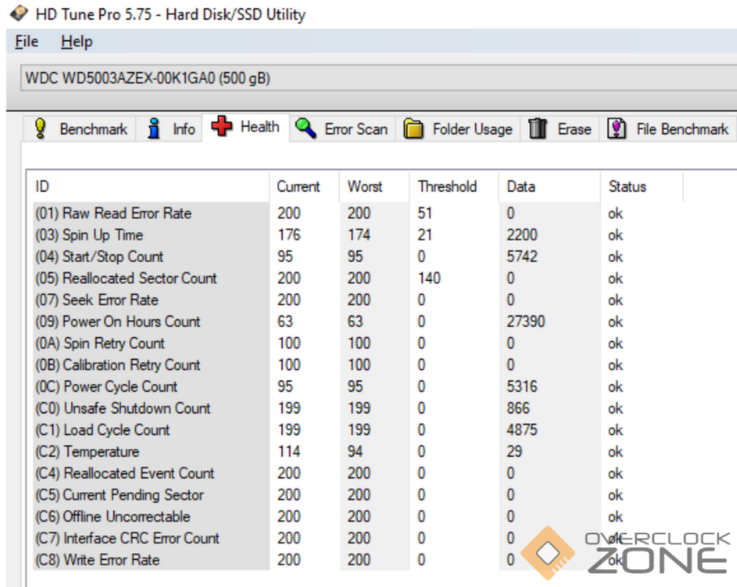Screen dimensions: 737x587
Task: Switch to the Folder Usage tab
Action: 472,129
